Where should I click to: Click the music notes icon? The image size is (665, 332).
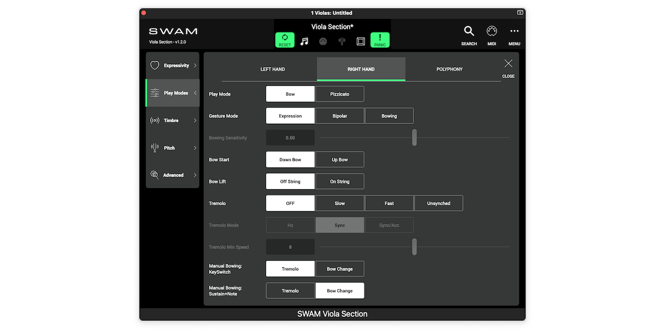pyautogui.click(x=304, y=41)
